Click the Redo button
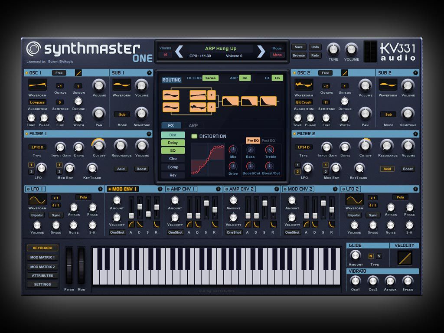Image resolution: width=444 pixels, height=333 pixels. [315, 55]
